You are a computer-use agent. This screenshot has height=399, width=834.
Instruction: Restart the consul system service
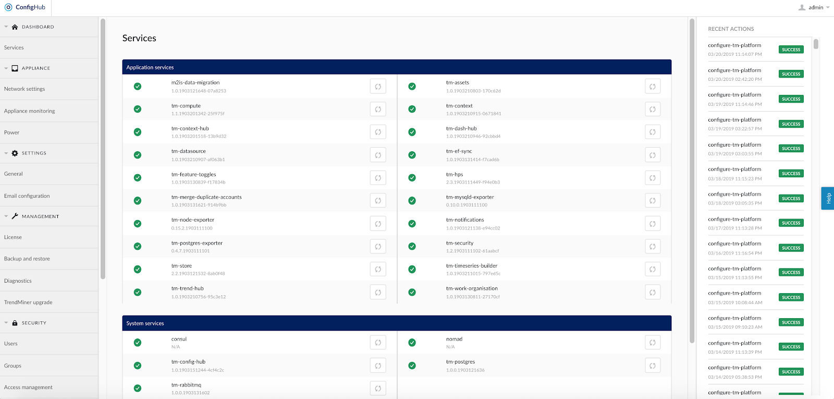pos(378,343)
